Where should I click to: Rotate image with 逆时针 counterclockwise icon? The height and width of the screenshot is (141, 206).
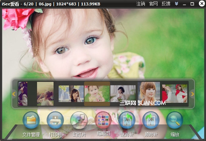tap(127, 120)
